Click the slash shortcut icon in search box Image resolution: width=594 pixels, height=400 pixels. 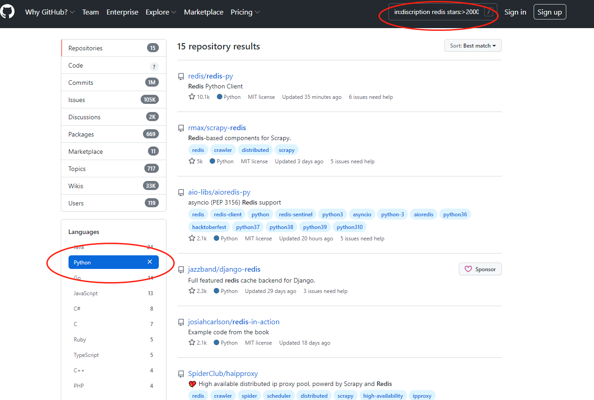(x=488, y=12)
